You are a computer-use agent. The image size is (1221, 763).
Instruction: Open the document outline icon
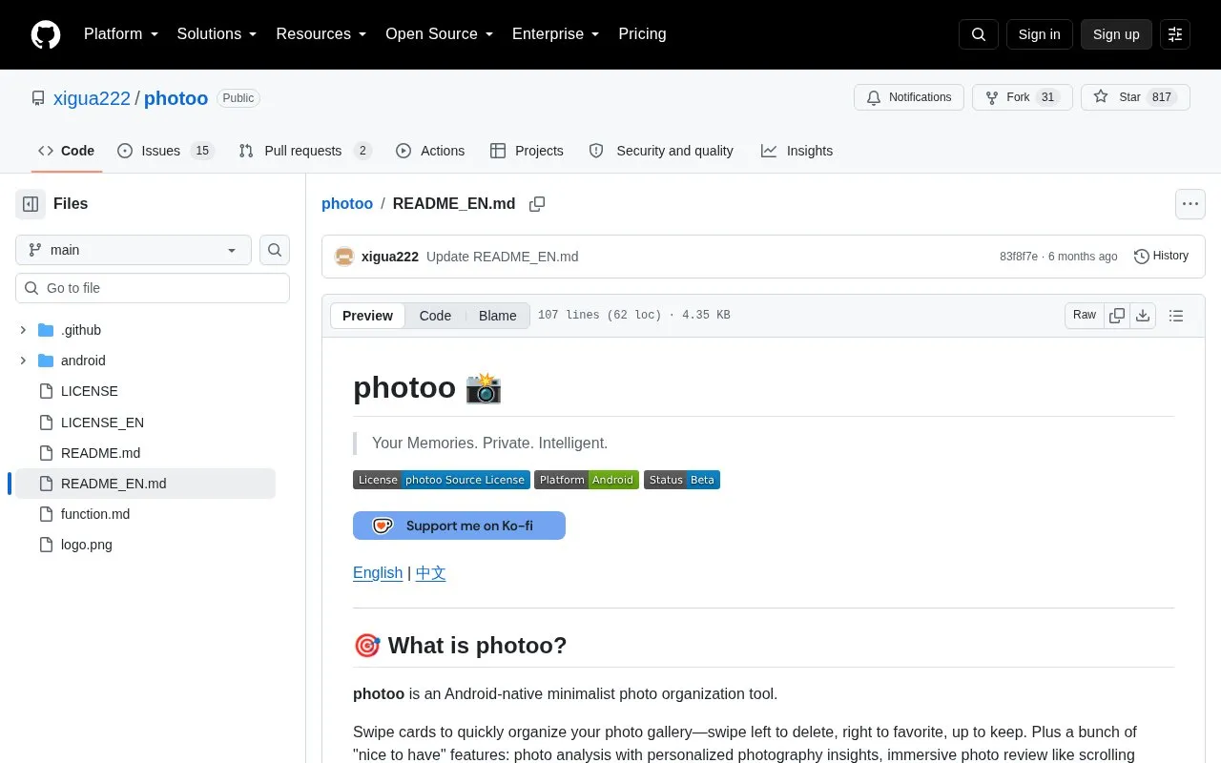1176,316
